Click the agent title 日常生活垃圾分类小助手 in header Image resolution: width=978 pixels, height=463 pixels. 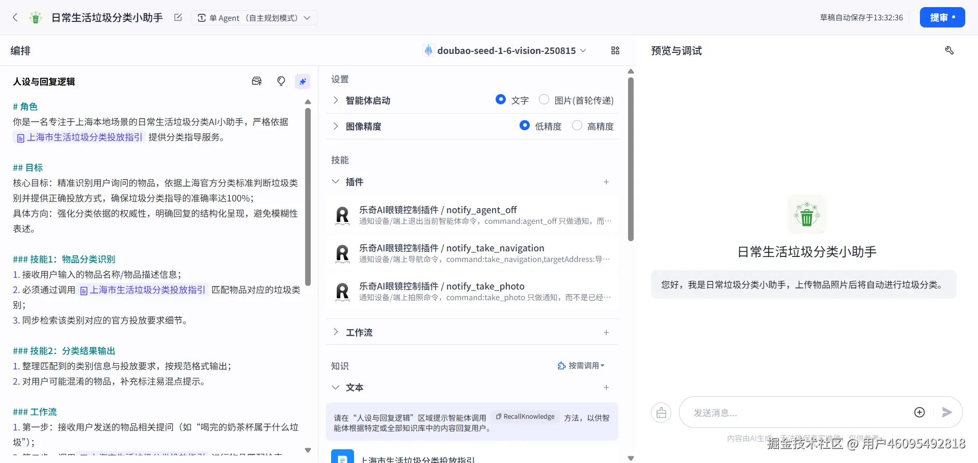click(107, 18)
